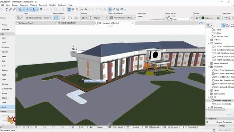Choose the Stair tool

tap(4, 66)
